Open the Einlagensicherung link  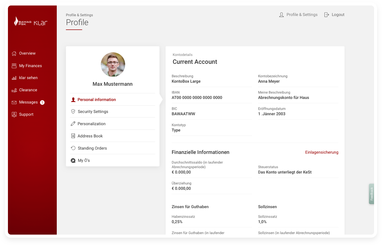[322, 152]
